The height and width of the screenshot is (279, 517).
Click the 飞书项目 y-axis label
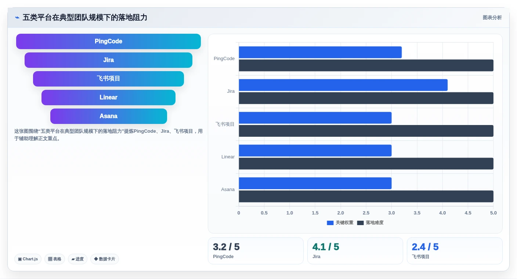pos(225,124)
